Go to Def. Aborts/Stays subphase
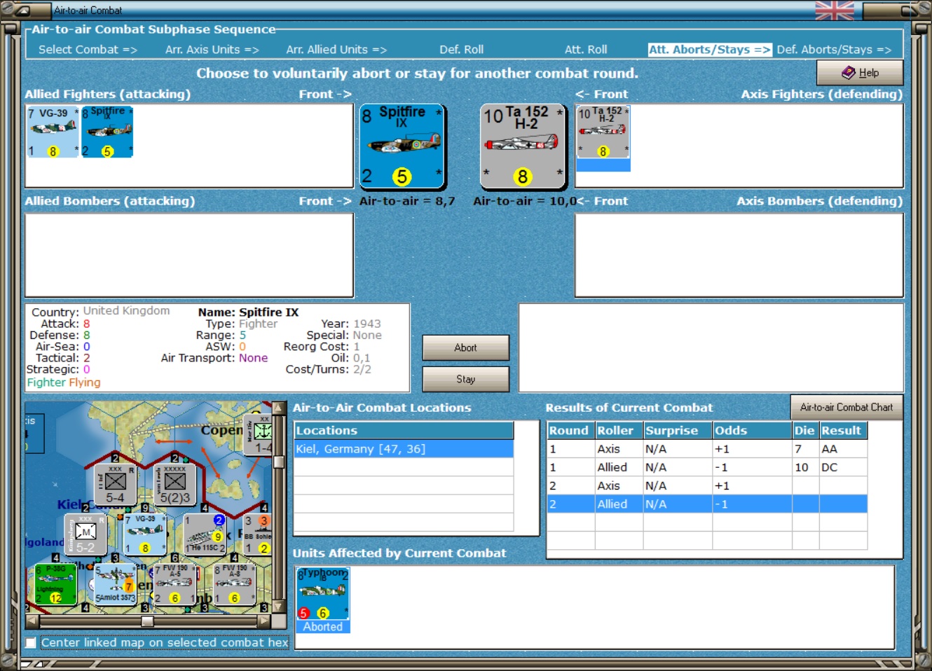The width and height of the screenshot is (932, 671). click(834, 50)
